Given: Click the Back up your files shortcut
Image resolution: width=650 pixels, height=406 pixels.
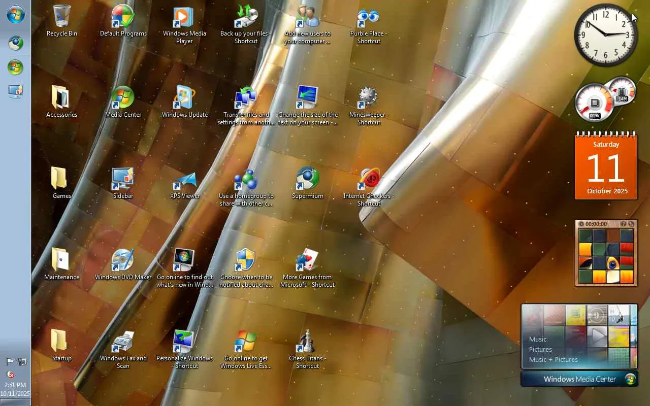Looking at the screenshot, I should 246,24.
